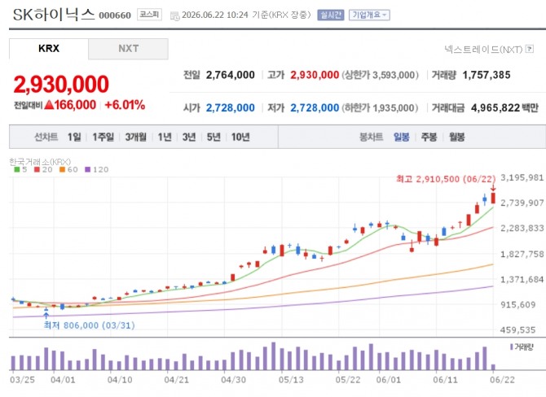This screenshot has height=397, width=546.
Task: Click the 넥스트레이드(NXT) link
Action: point(483,50)
